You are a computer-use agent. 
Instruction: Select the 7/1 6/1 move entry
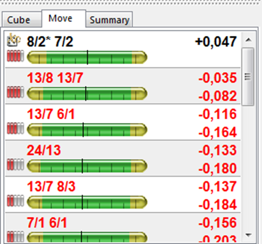[x=123, y=227]
